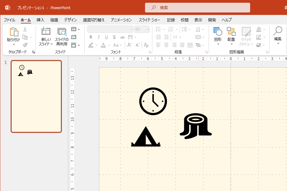Click the Format Painter brush icon
The height and width of the screenshot is (191, 287).
(x=25, y=45)
